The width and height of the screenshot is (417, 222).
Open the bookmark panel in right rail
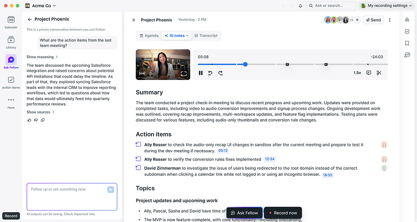407,43
